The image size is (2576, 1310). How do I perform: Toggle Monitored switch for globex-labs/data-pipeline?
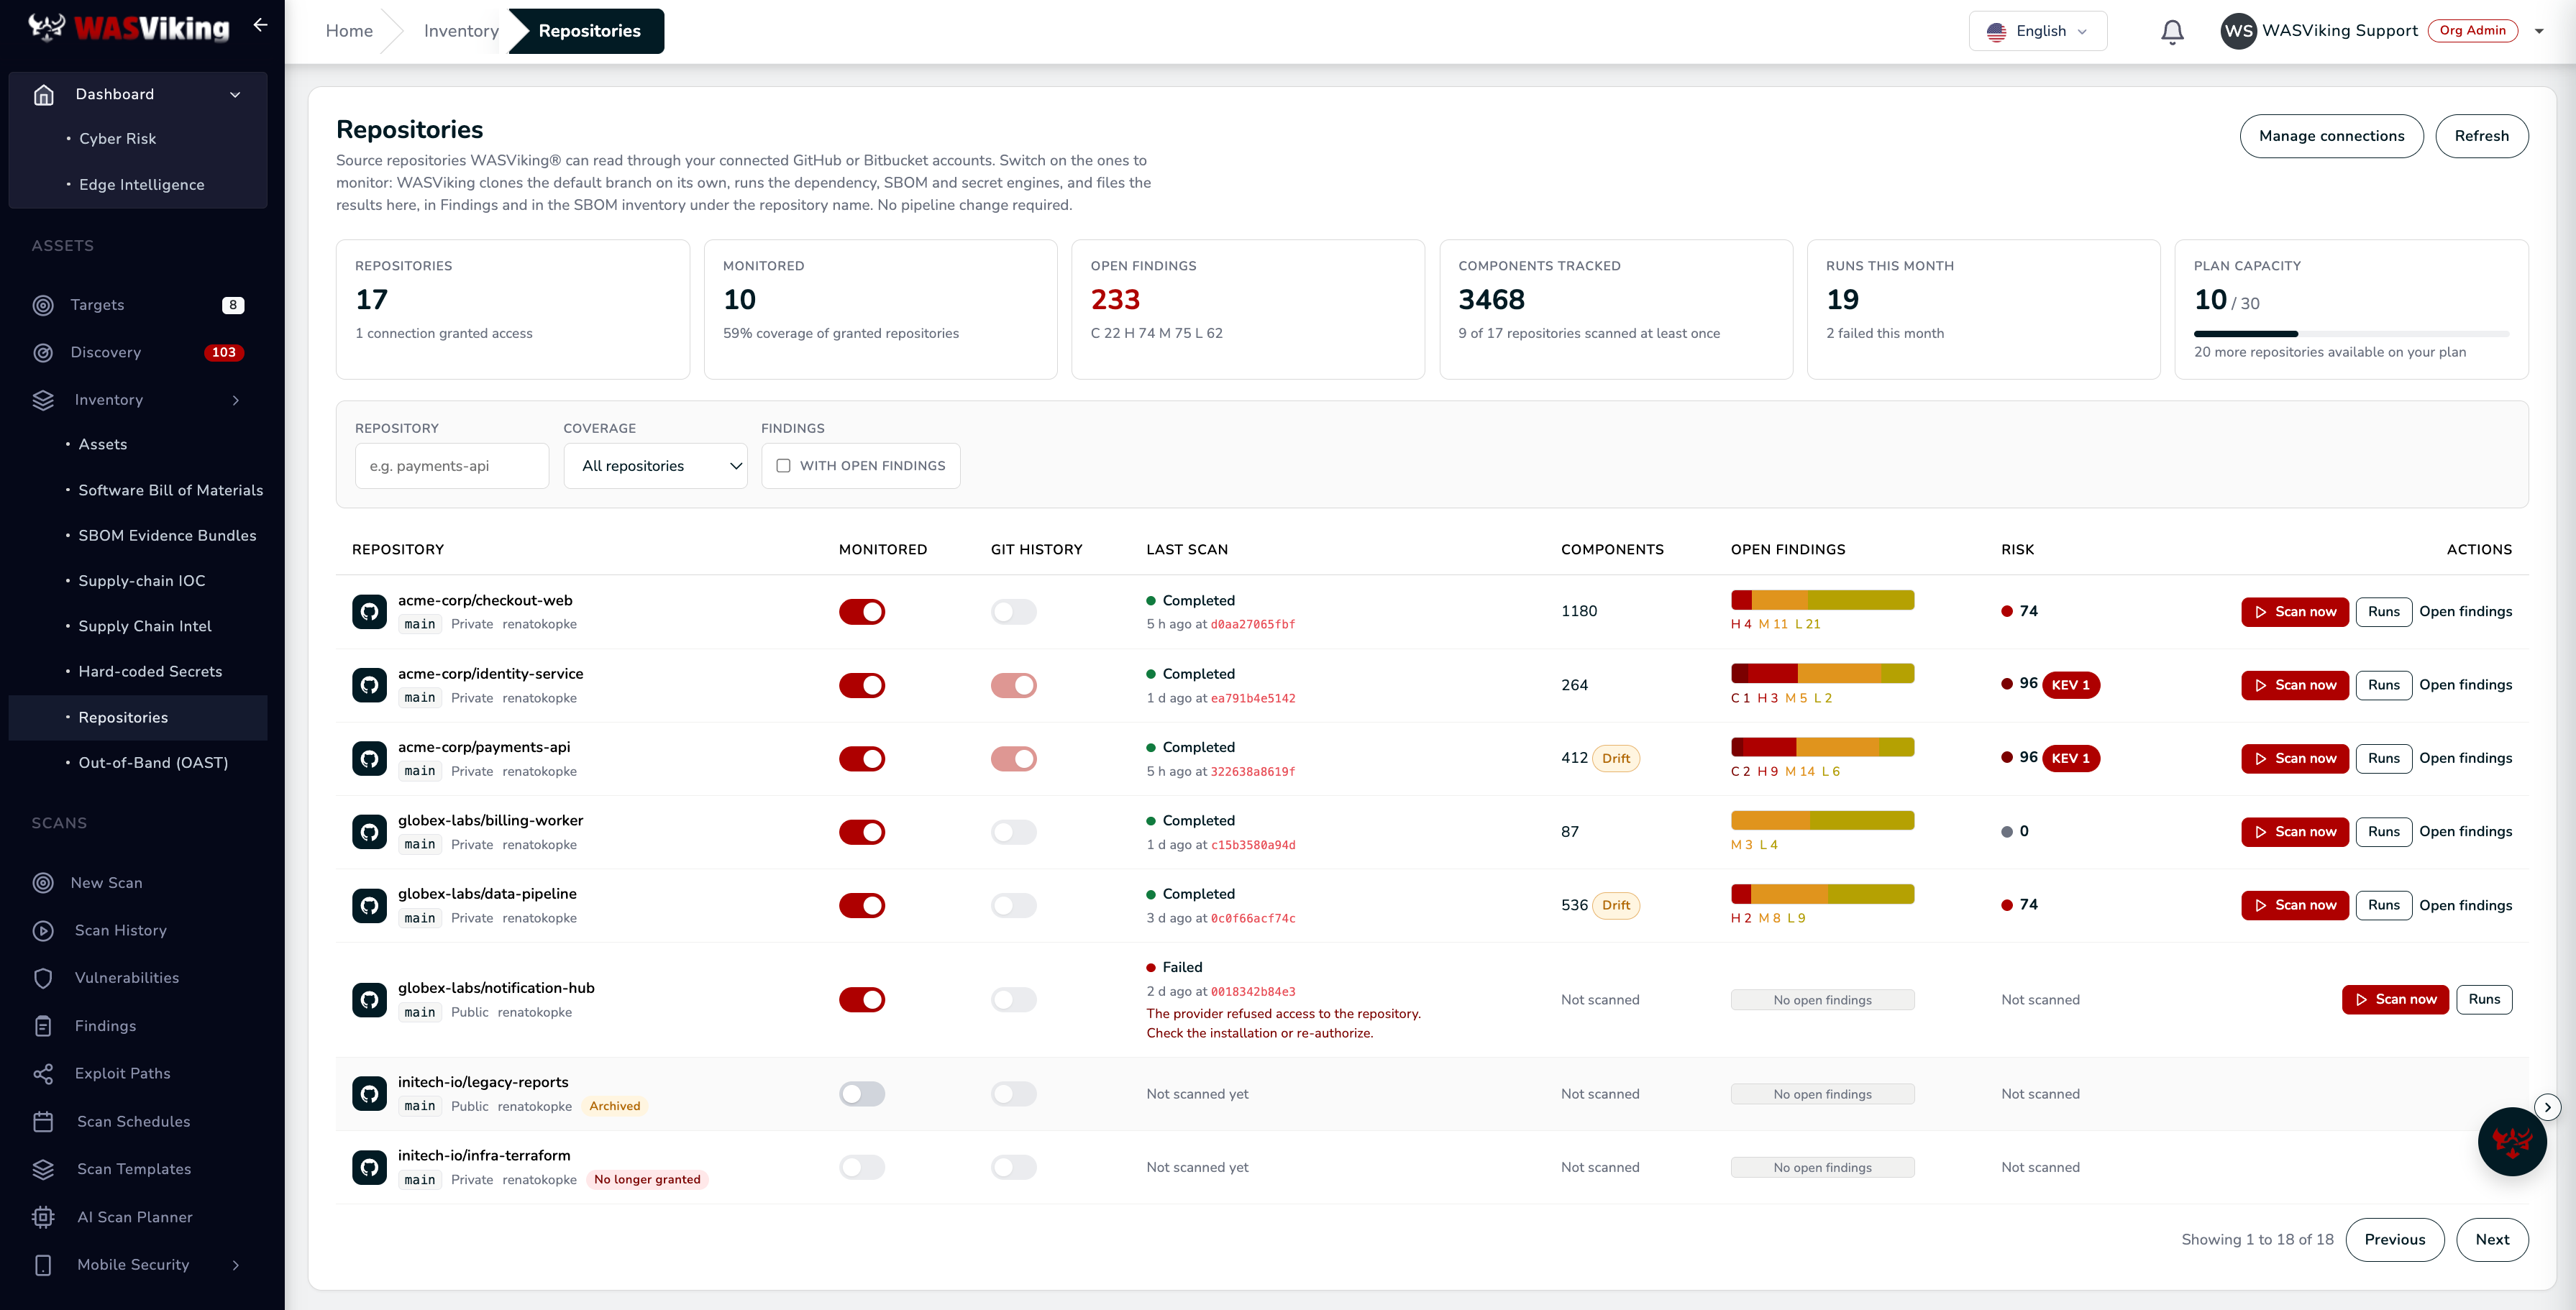(x=862, y=905)
